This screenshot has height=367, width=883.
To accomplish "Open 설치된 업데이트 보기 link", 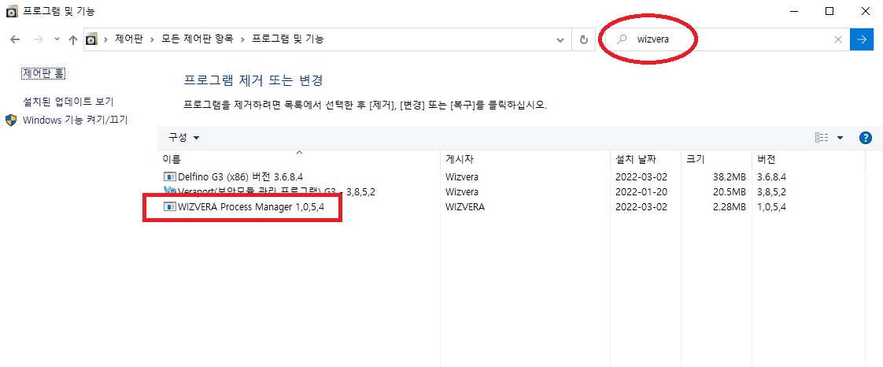I will [x=68, y=102].
